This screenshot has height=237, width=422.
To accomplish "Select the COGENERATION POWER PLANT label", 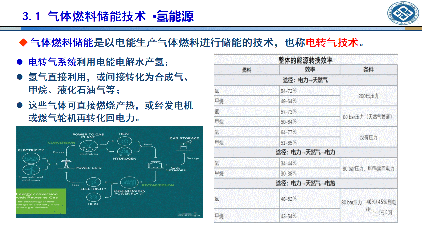I will click(x=129, y=192).
